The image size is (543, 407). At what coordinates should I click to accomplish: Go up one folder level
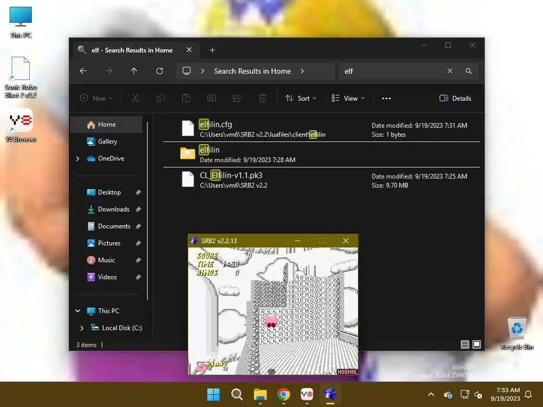pyautogui.click(x=134, y=71)
